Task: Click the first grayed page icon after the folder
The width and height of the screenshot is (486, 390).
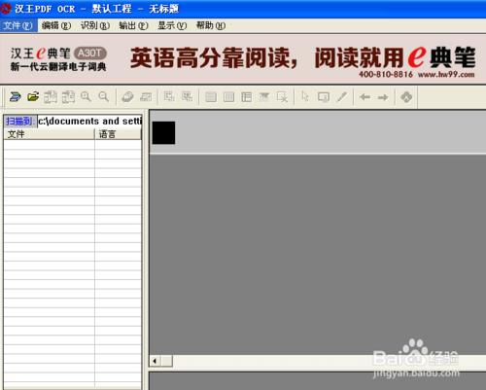Action: (51, 96)
